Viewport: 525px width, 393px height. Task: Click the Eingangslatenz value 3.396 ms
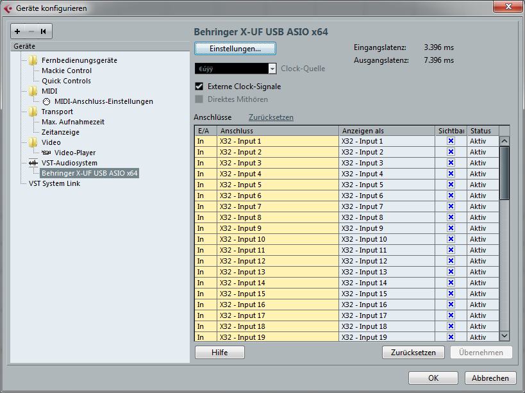439,47
